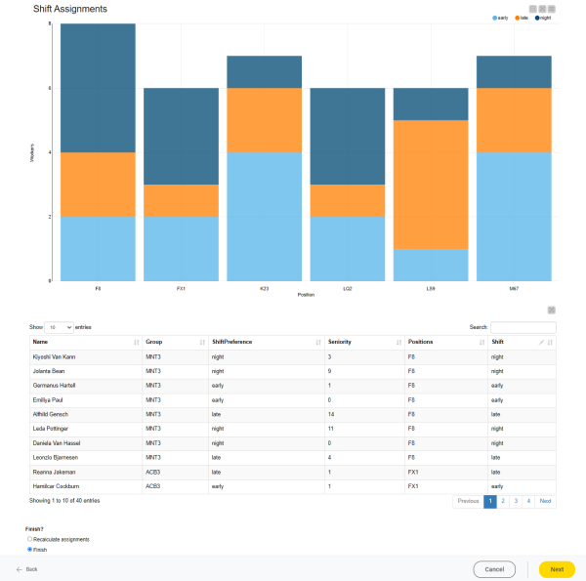Click the 'Showing 1 to 10 of 40 entries' text
Image resolution: width=586 pixels, height=581 pixels.
[x=64, y=501]
